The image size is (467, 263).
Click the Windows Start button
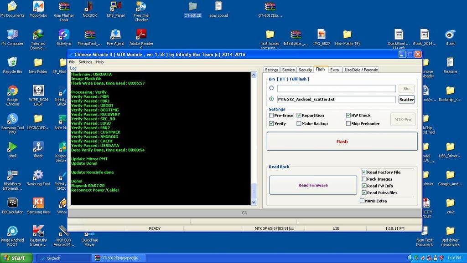16,258
